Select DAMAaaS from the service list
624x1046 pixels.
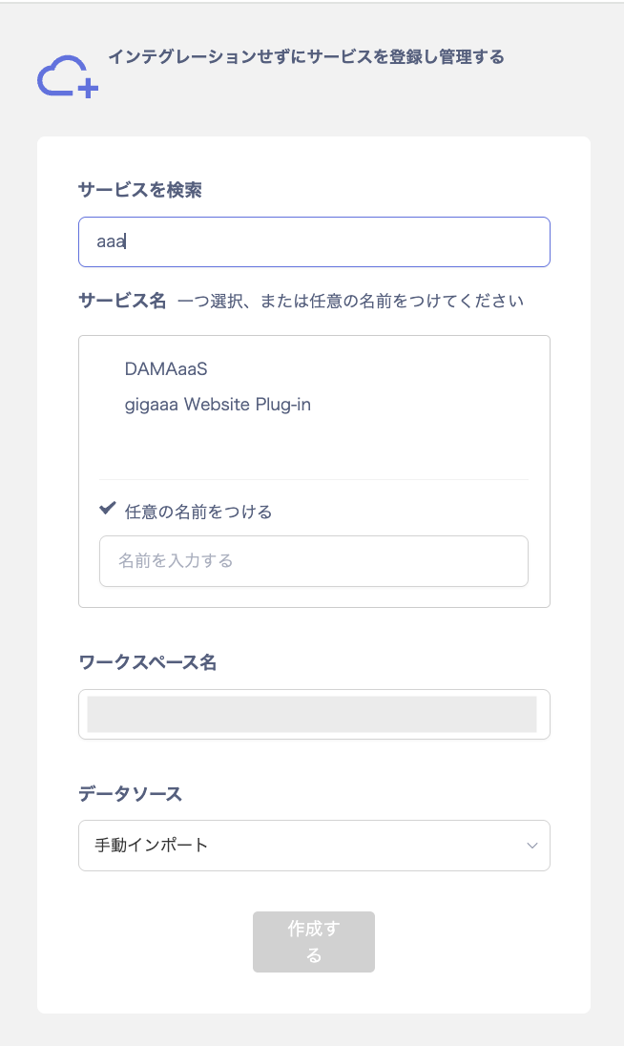tap(166, 368)
